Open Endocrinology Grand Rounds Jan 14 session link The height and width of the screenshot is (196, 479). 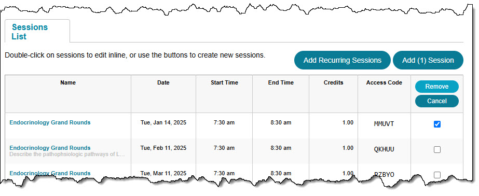point(50,122)
